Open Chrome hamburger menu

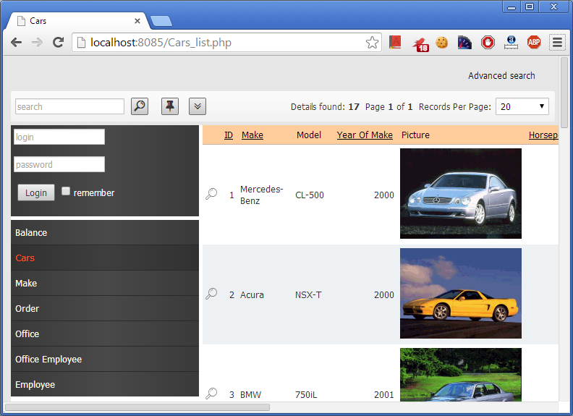click(557, 43)
